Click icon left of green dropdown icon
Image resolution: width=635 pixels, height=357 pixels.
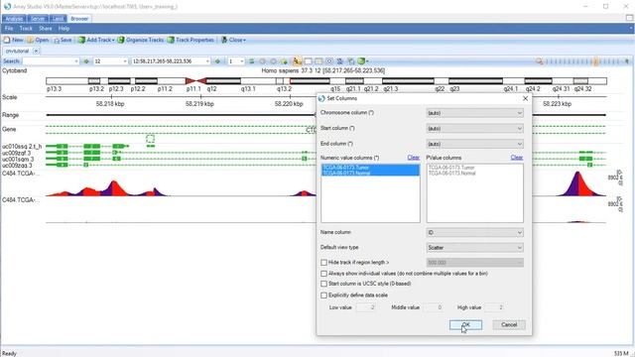pyautogui.click(x=350, y=61)
